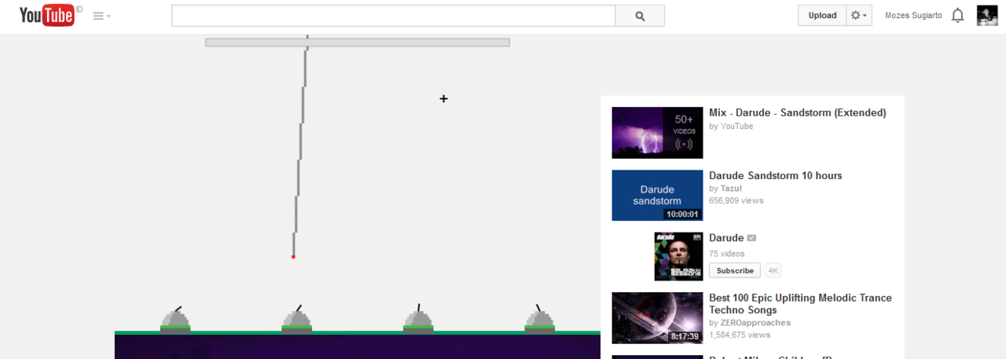The height and width of the screenshot is (359, 1006).
Task: Click the 4K subscriber count badge
Action: click(773, 270)
